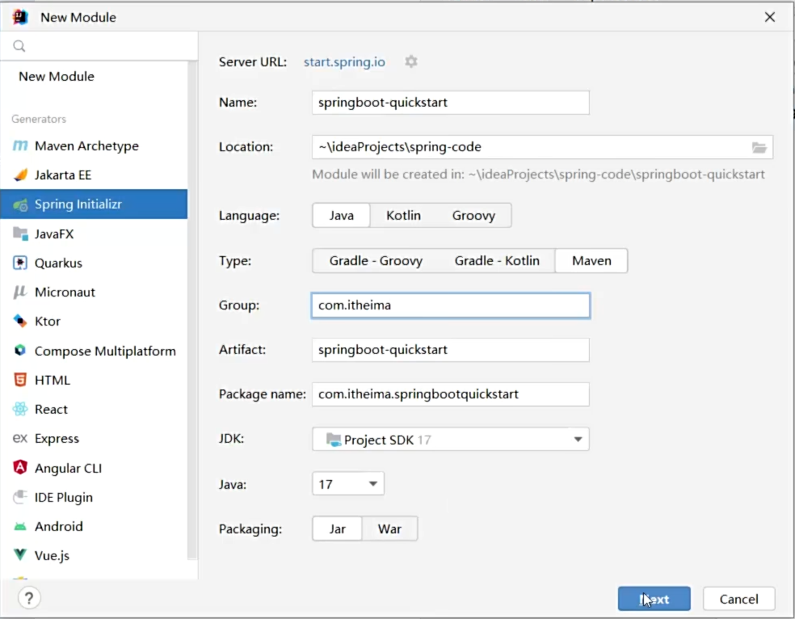Click the Next button

(x=654, y=599)
